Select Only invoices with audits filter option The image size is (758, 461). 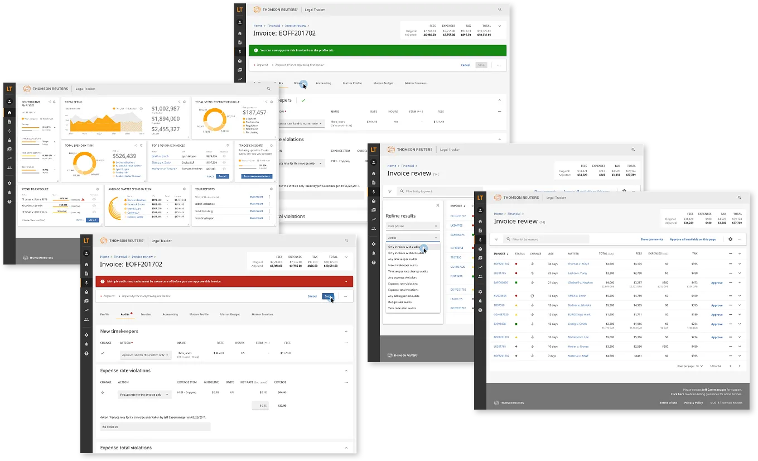[404, 247]
